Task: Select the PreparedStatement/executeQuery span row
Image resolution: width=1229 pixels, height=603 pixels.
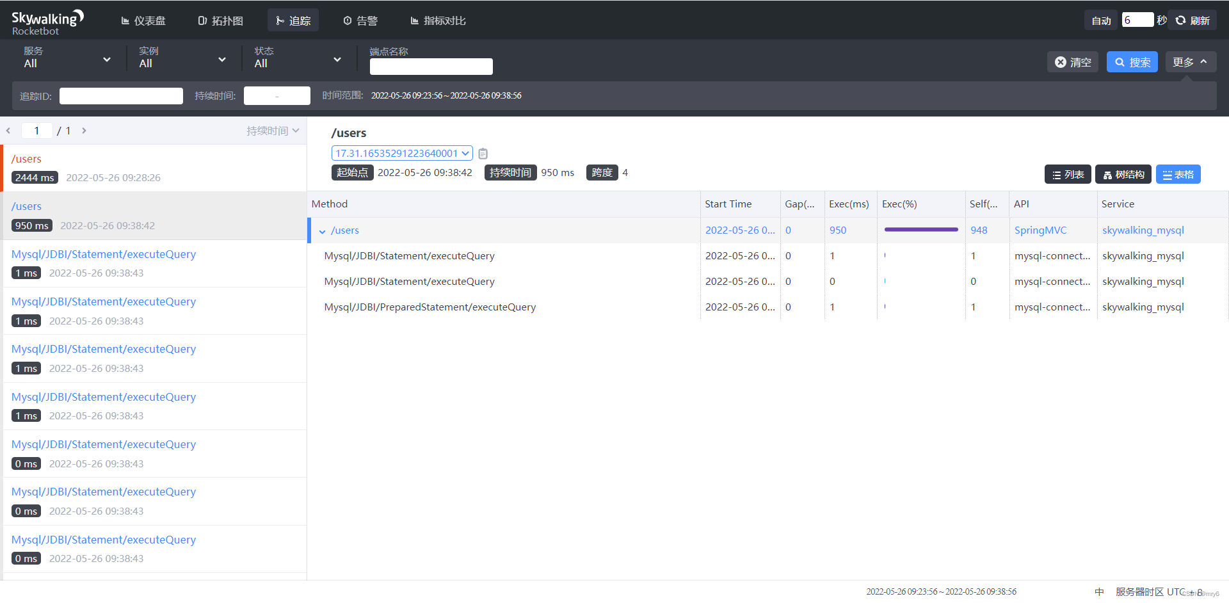Action: coord(768,307)
